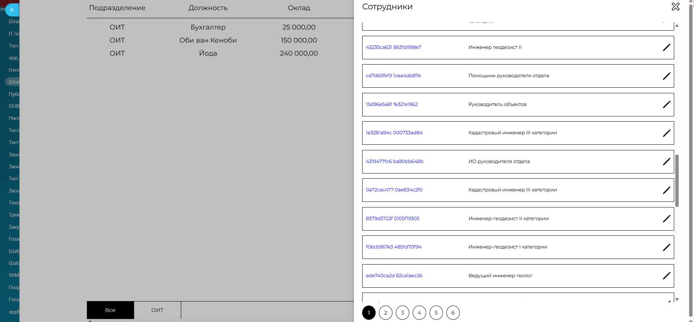Close the Сотрудники panel with X icon
The height and width of the screenshot is (322, 694).
coord(675,7)
